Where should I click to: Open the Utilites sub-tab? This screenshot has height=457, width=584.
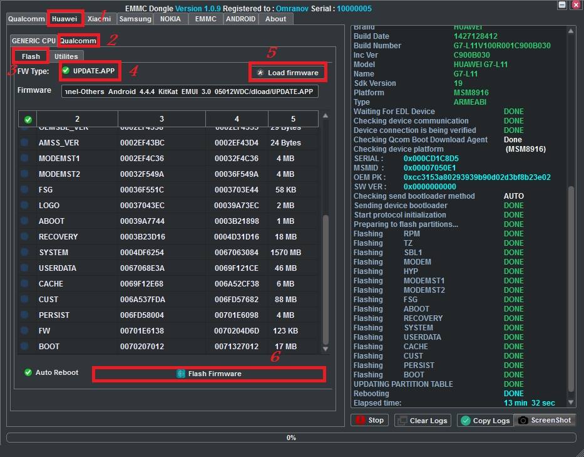click(x=66, y=56)
